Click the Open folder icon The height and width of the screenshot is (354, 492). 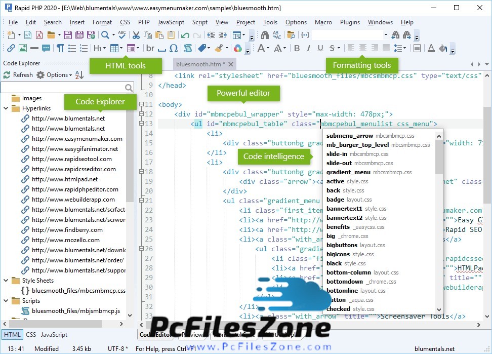(51, 35)
